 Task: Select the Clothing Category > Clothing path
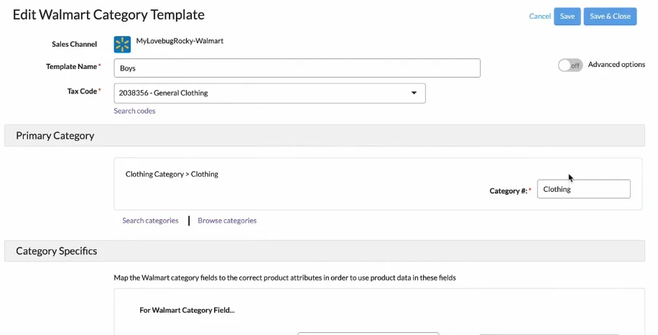(x=172, y=174)
